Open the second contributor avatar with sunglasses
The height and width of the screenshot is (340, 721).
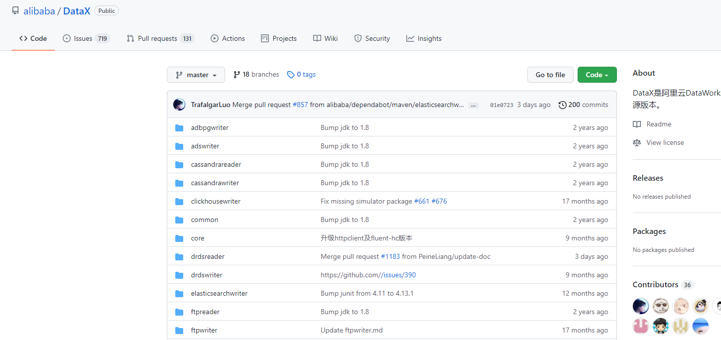point(661,306)
